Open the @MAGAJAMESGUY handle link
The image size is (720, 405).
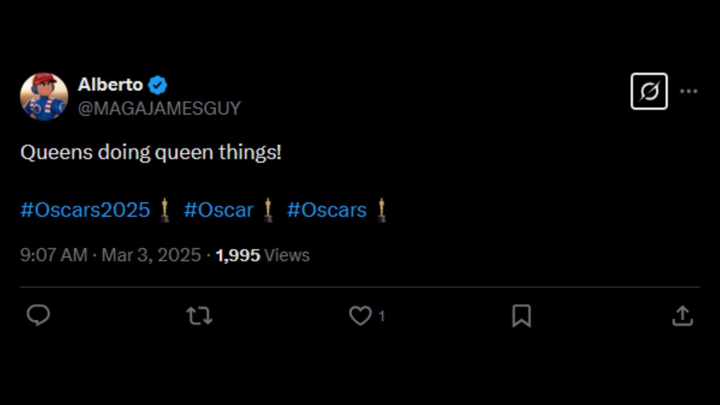(x=159, y=109)
